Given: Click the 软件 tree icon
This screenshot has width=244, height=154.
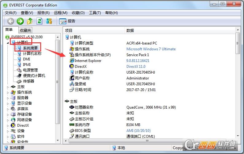Looking at the screenshot, I should pyautogui.click(x=13, y=137).
